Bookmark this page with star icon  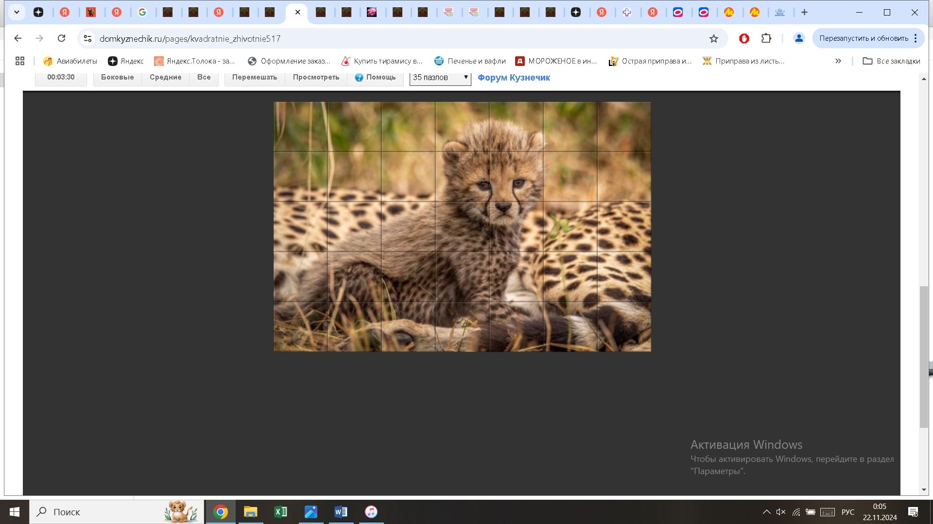[713, 38]
